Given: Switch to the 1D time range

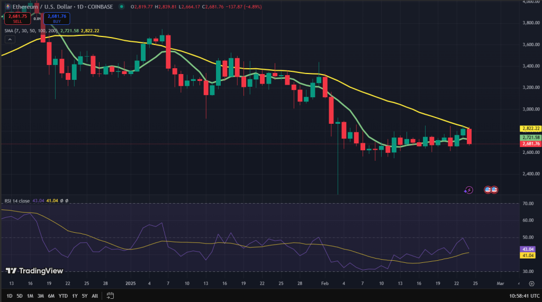Looking at the screenshot, I should click(10, 296).
